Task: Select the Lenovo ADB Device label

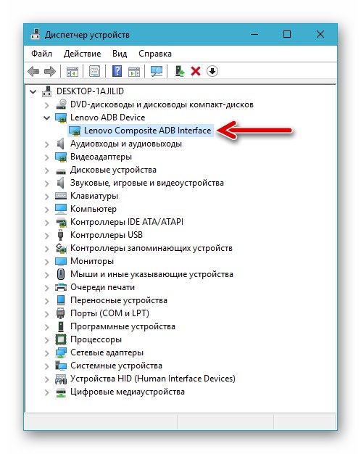Action: click(108, 117)
